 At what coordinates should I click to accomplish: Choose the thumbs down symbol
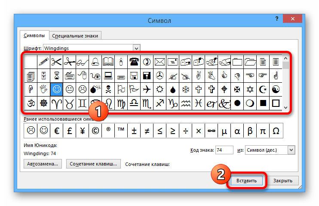[x=237, y=76]
